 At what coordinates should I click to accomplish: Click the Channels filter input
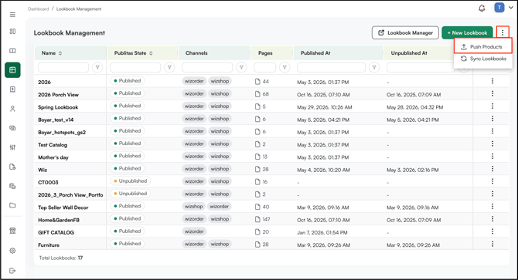[x=207, y=68]
